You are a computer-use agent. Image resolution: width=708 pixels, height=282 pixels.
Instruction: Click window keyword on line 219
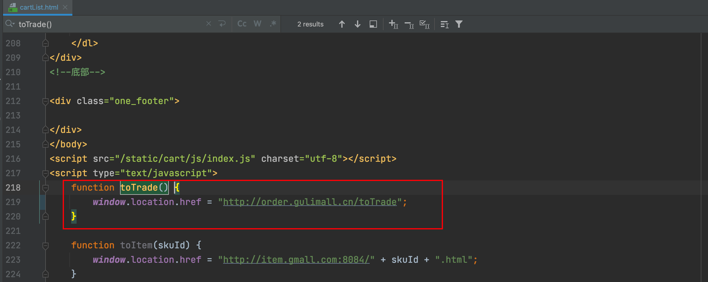tap(109, 202)
